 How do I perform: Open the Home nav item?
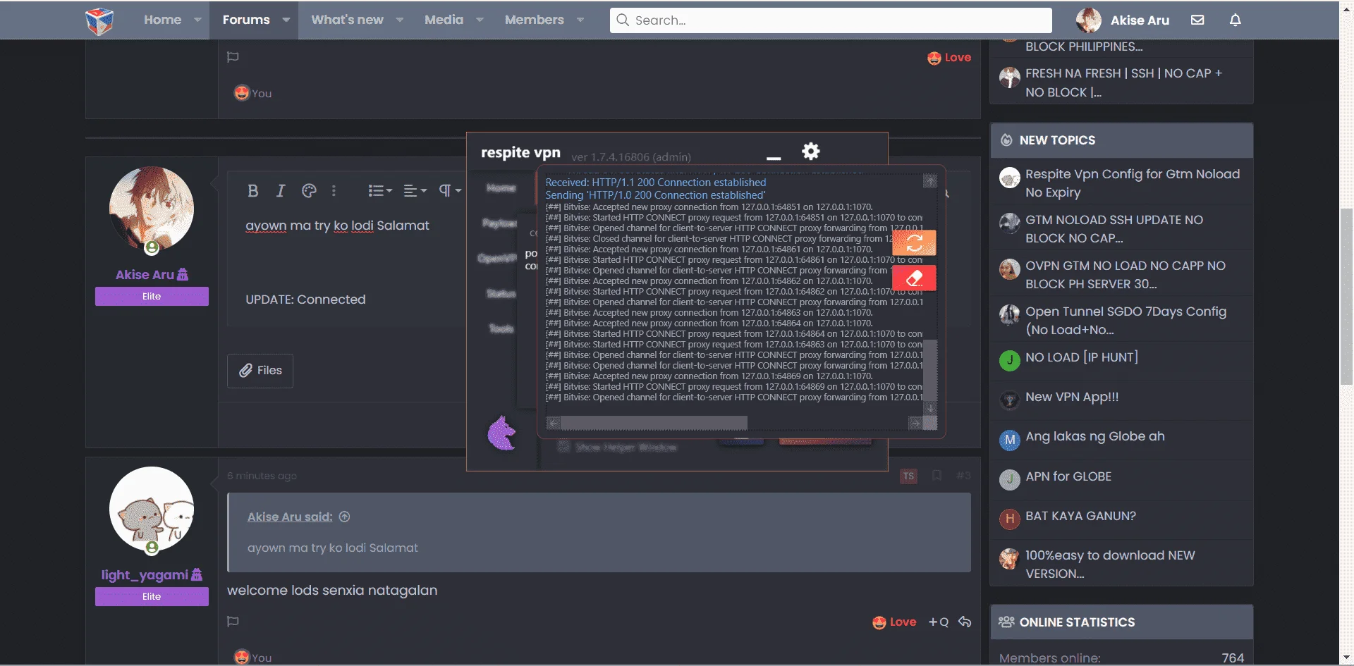pos(162,20)
